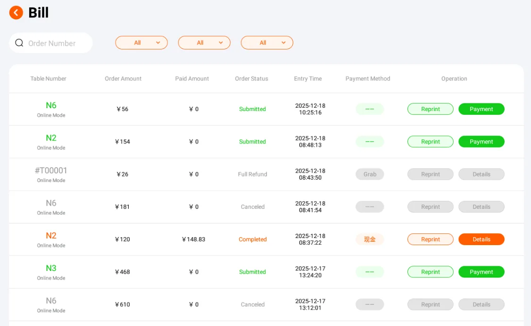Reprint the ¥468 N3 order
Image resolution: width=531 pixels, height=326 pixels.
pyautogui.click(x=431, y=272)
